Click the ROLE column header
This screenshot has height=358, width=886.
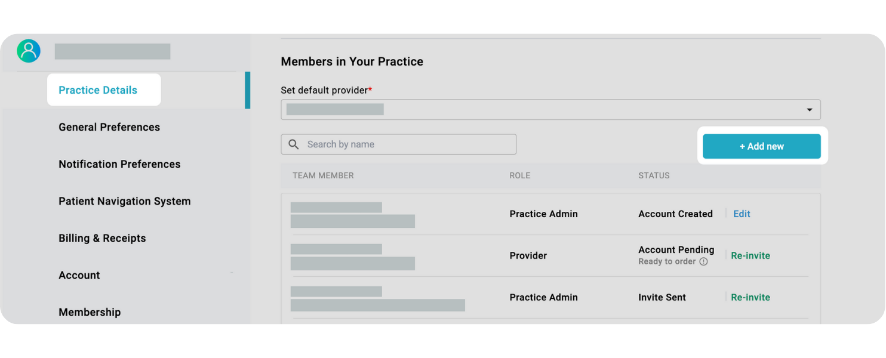pyautogui.click(x=519, y=175)
